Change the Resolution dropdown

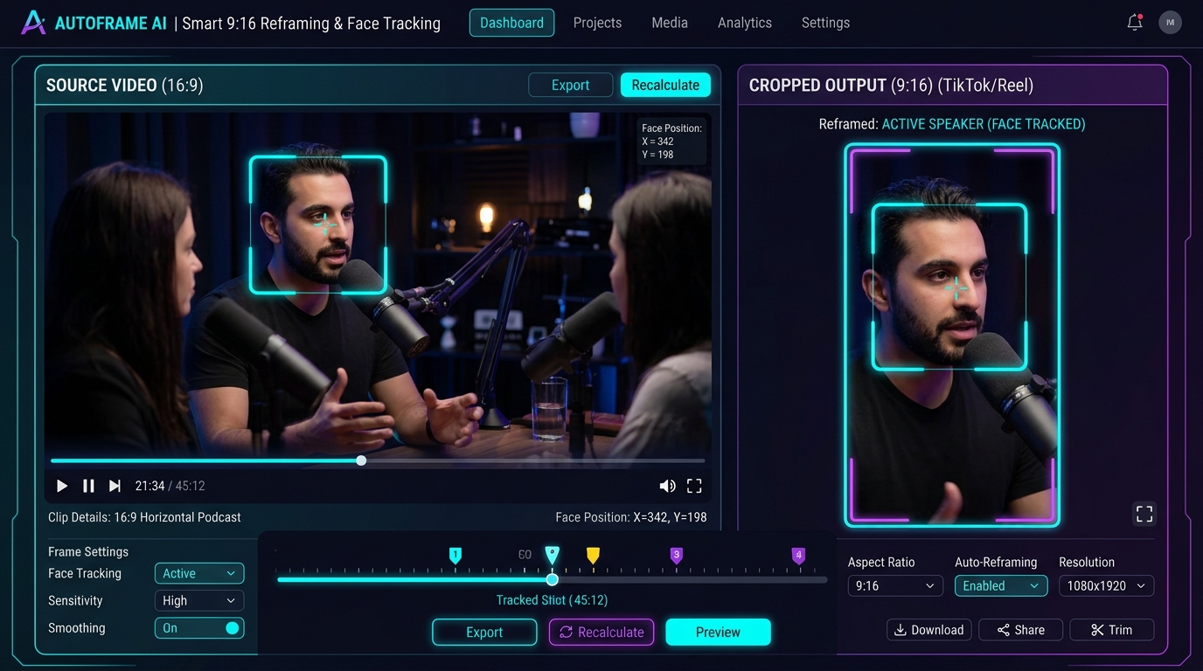(x=1106, y=586)
